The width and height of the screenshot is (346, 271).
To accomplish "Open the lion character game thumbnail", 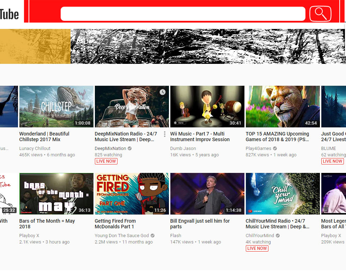I will pyautogui.click(x=283, y=107).
